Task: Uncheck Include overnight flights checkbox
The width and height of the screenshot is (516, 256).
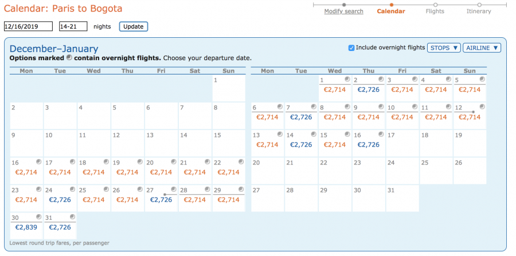Action: coord(351,48)
